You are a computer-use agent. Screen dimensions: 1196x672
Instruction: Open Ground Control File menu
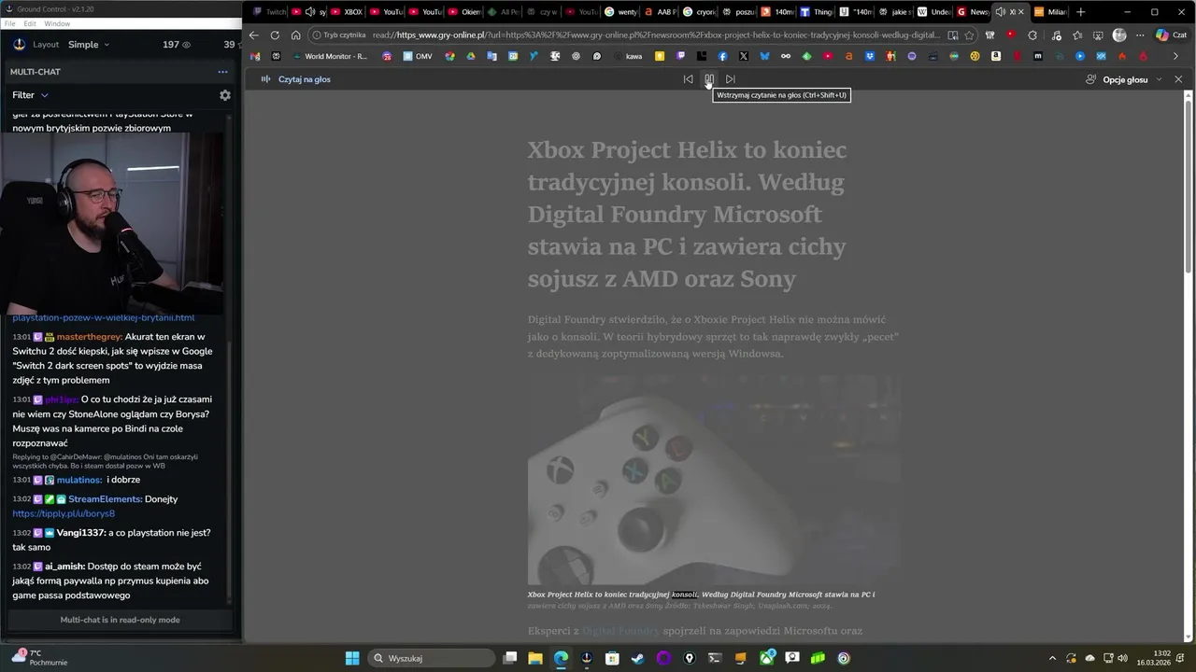[9, 23]
